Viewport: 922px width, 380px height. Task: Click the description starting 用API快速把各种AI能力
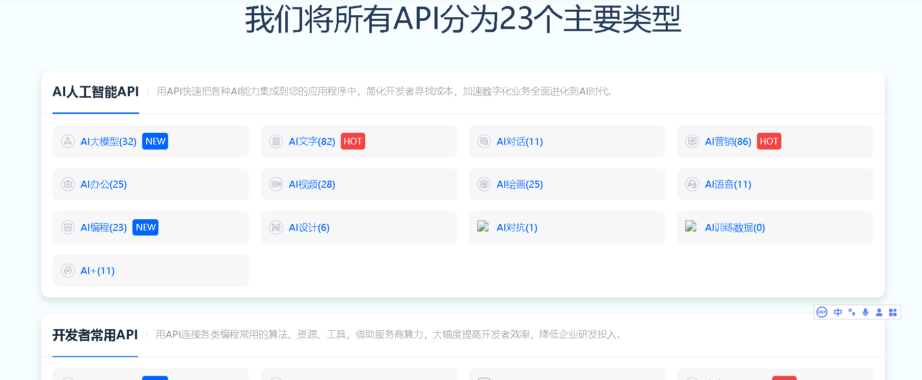click(385, 92)
